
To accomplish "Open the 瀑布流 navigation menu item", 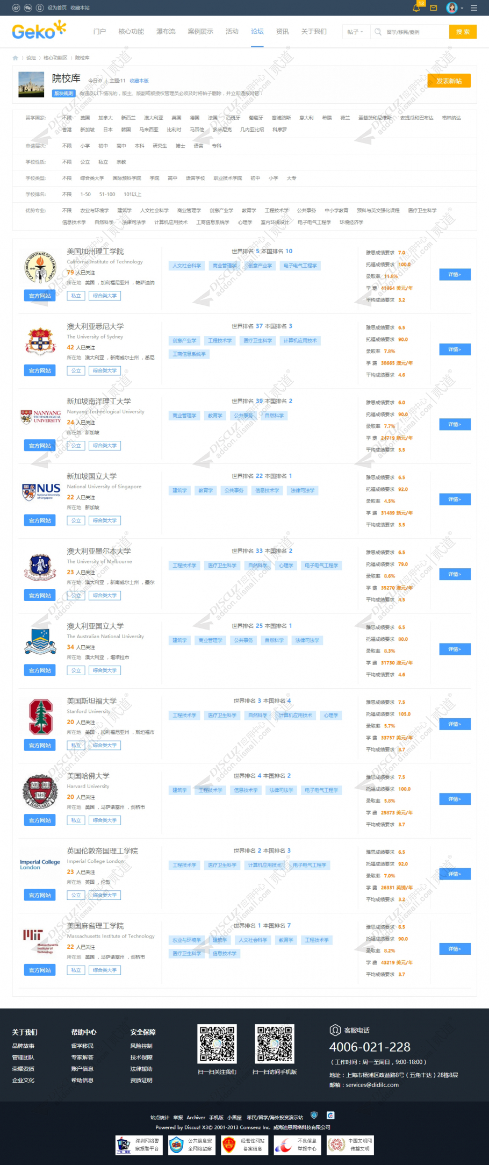I will click(166, 31).
